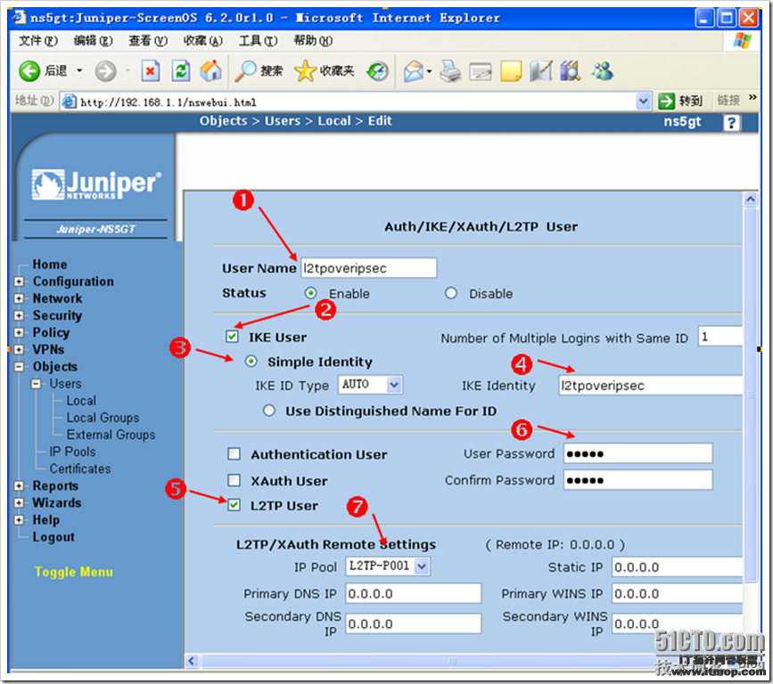The height and width of the screenshot is (684, 773).
Task: Open the 查看(V) menu
Action: [x=148, y=41]
